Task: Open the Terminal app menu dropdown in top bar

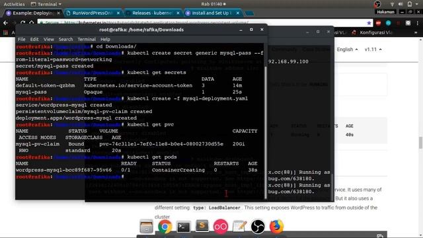Action: 46,4
